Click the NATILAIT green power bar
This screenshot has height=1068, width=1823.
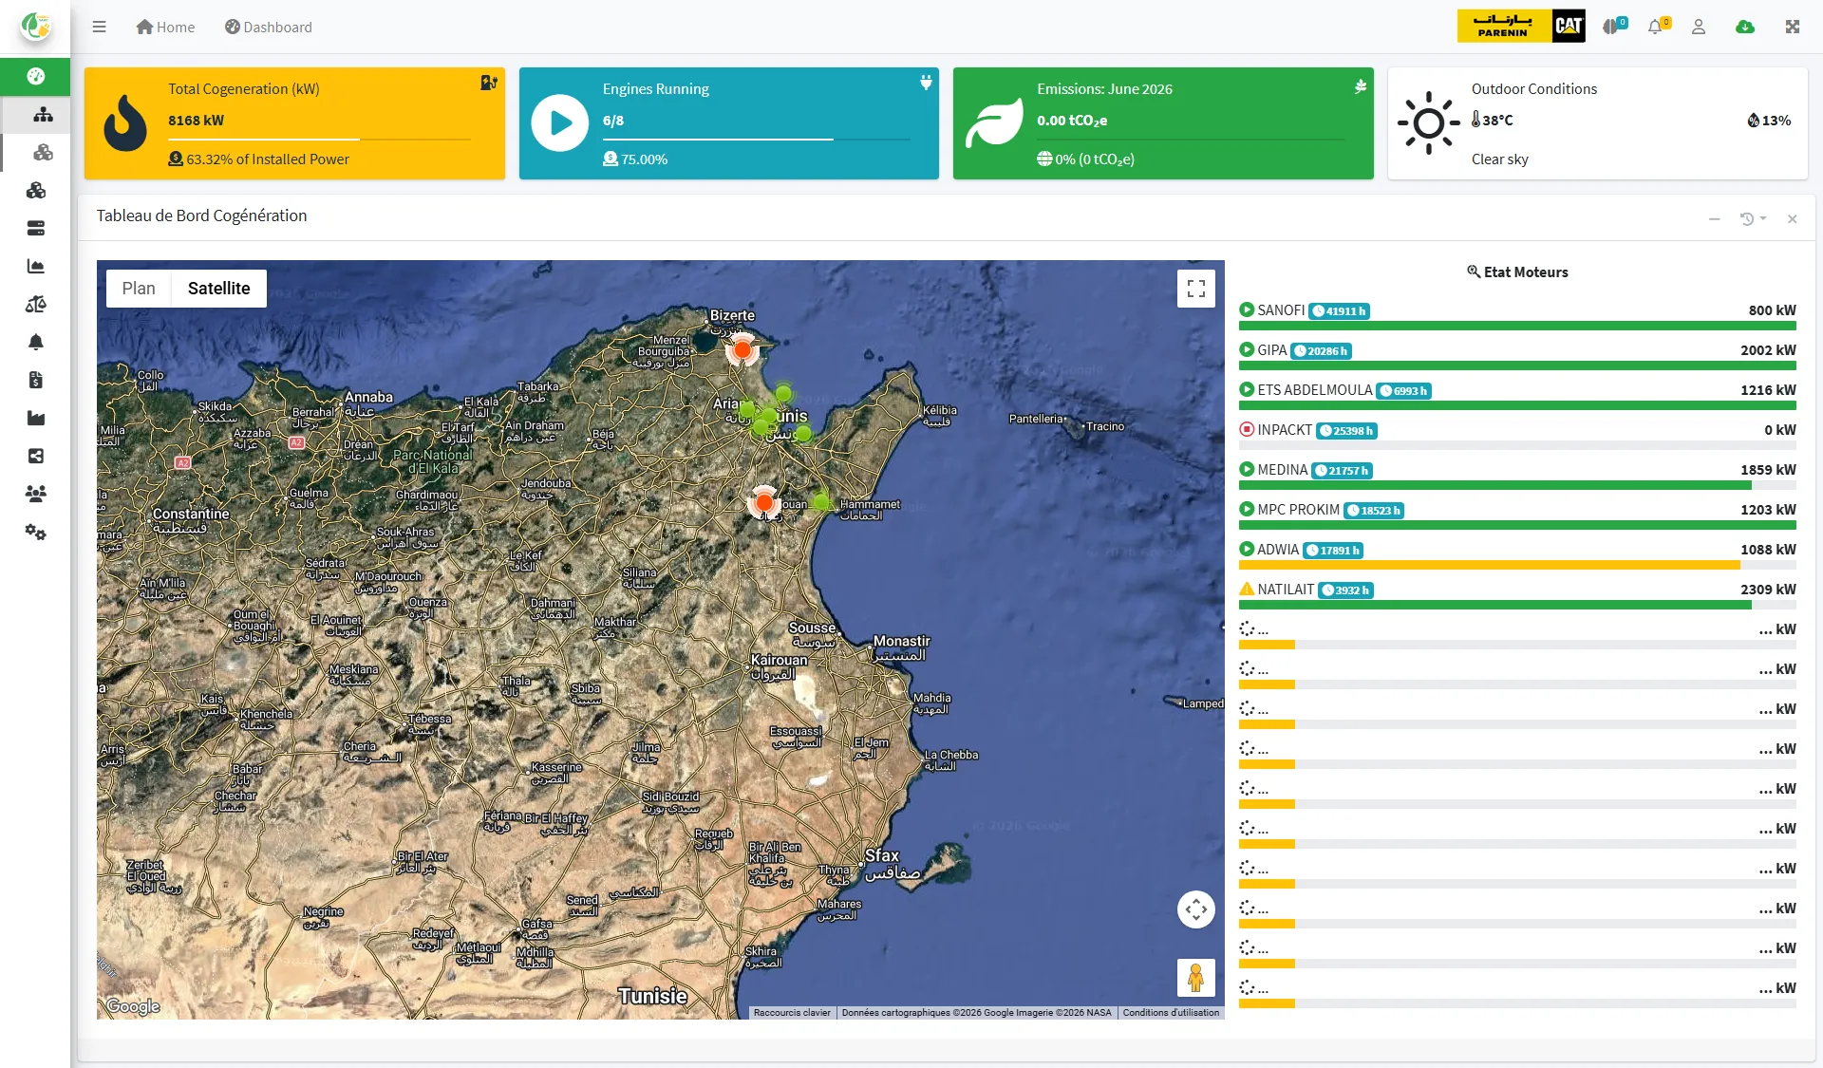(x=1495, y=605)
